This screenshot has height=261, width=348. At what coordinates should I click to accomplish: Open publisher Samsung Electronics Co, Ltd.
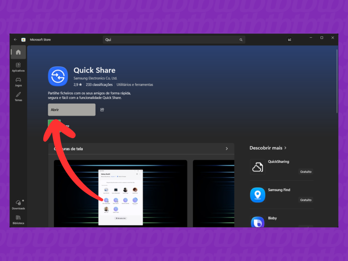(95, 78)
